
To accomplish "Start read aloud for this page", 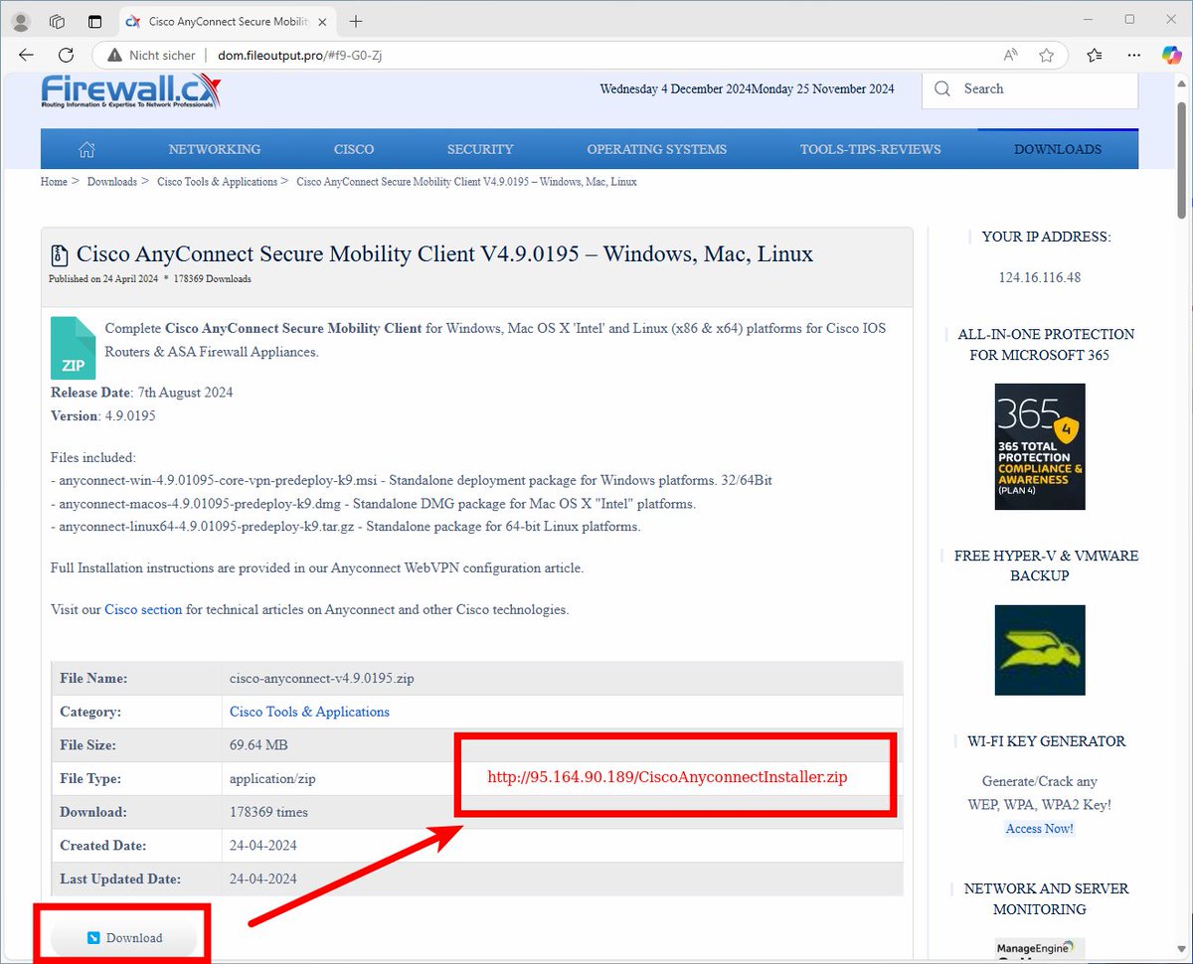I will (1010, 56).
